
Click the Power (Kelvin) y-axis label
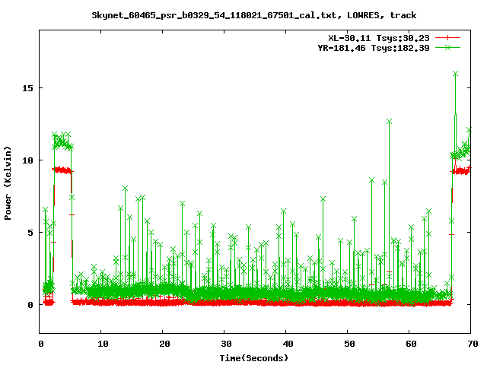point(8,183)
